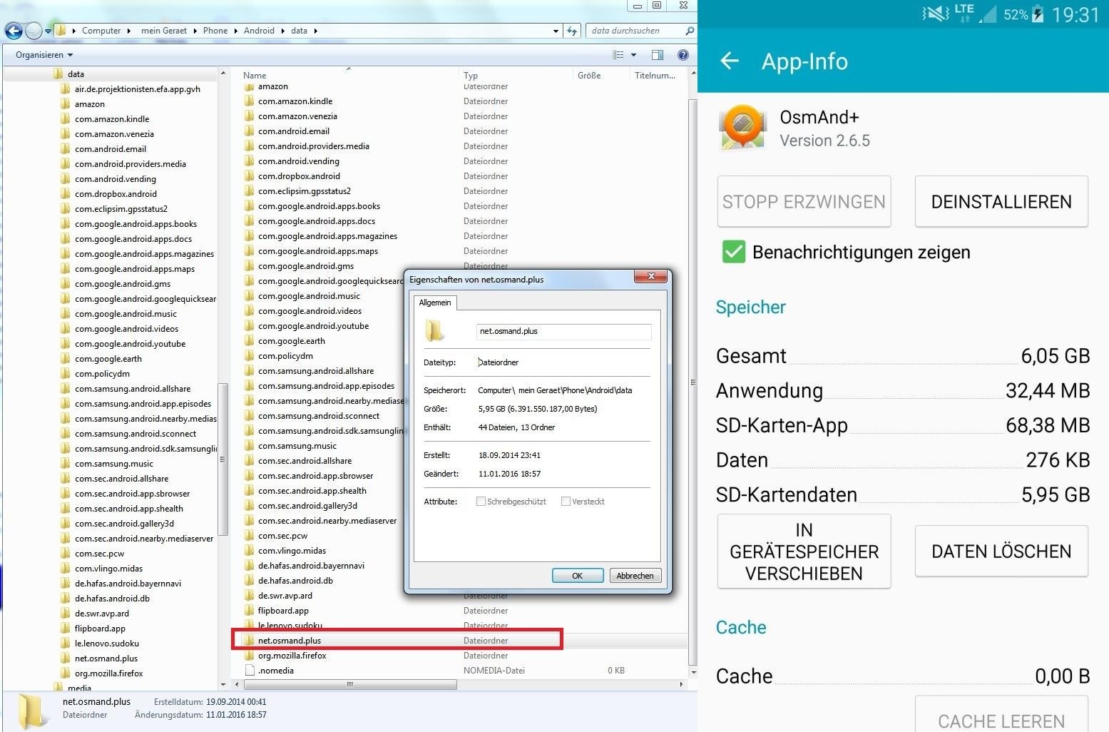Image resolution: width=1109 pixels, height=732 pixels.
Task: Expand Phone breadcrumb arrow
Action: (x=235, y=31)
